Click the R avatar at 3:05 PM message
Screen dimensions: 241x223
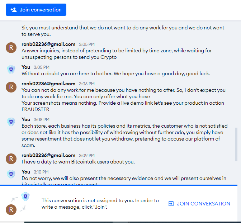click(11, 48)
